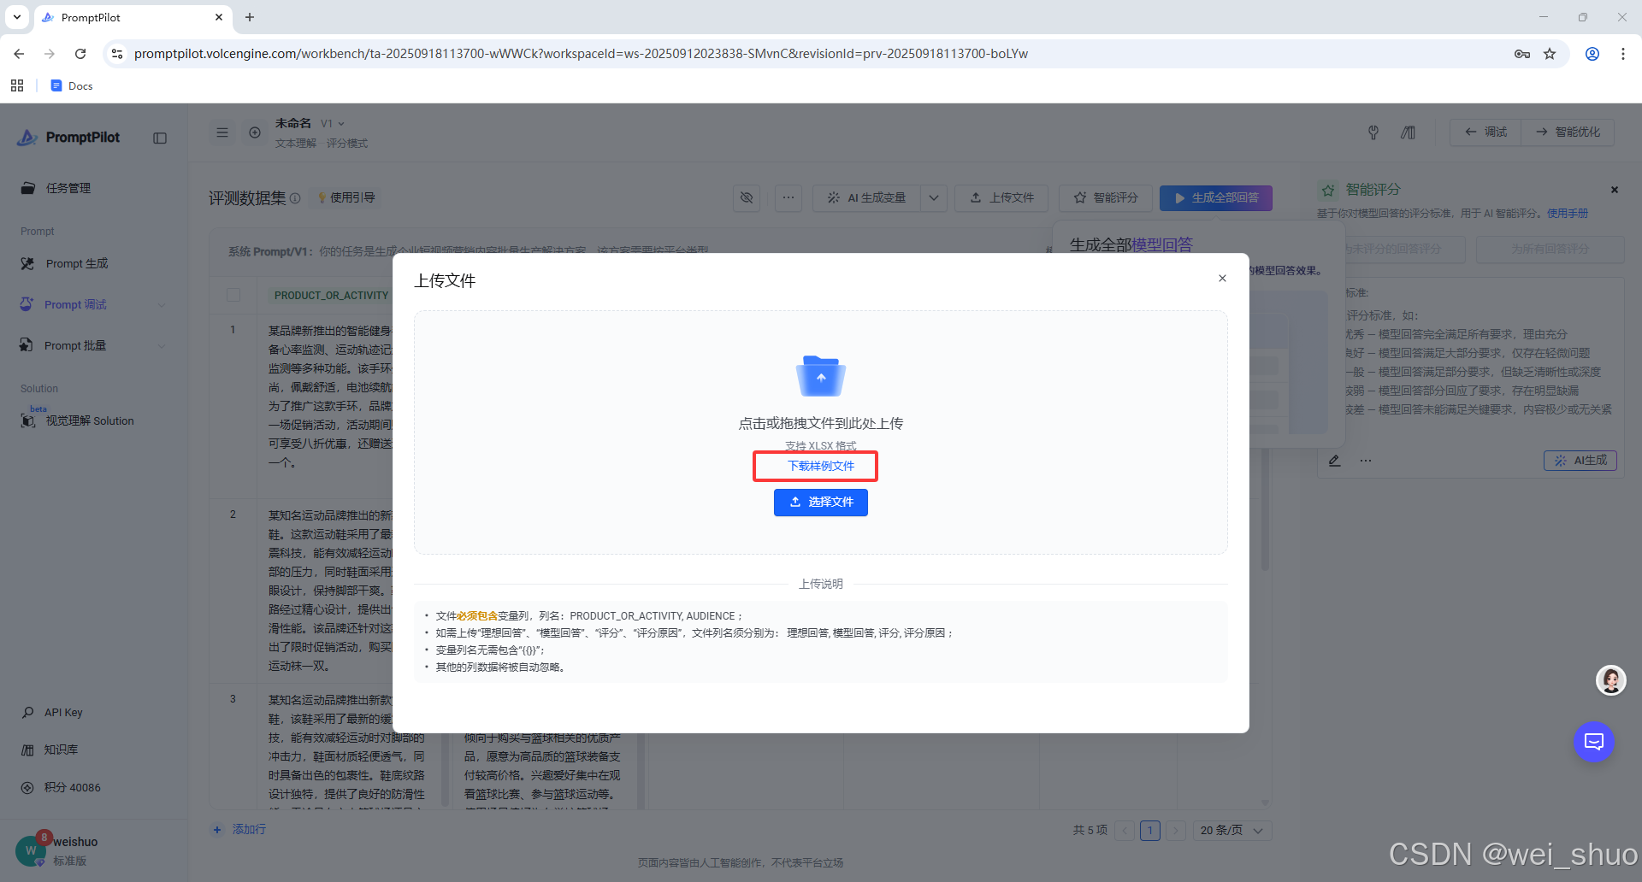Click the upload folder icon in drop zone
The image size is (1642, 882).
(x=820, y=376)
